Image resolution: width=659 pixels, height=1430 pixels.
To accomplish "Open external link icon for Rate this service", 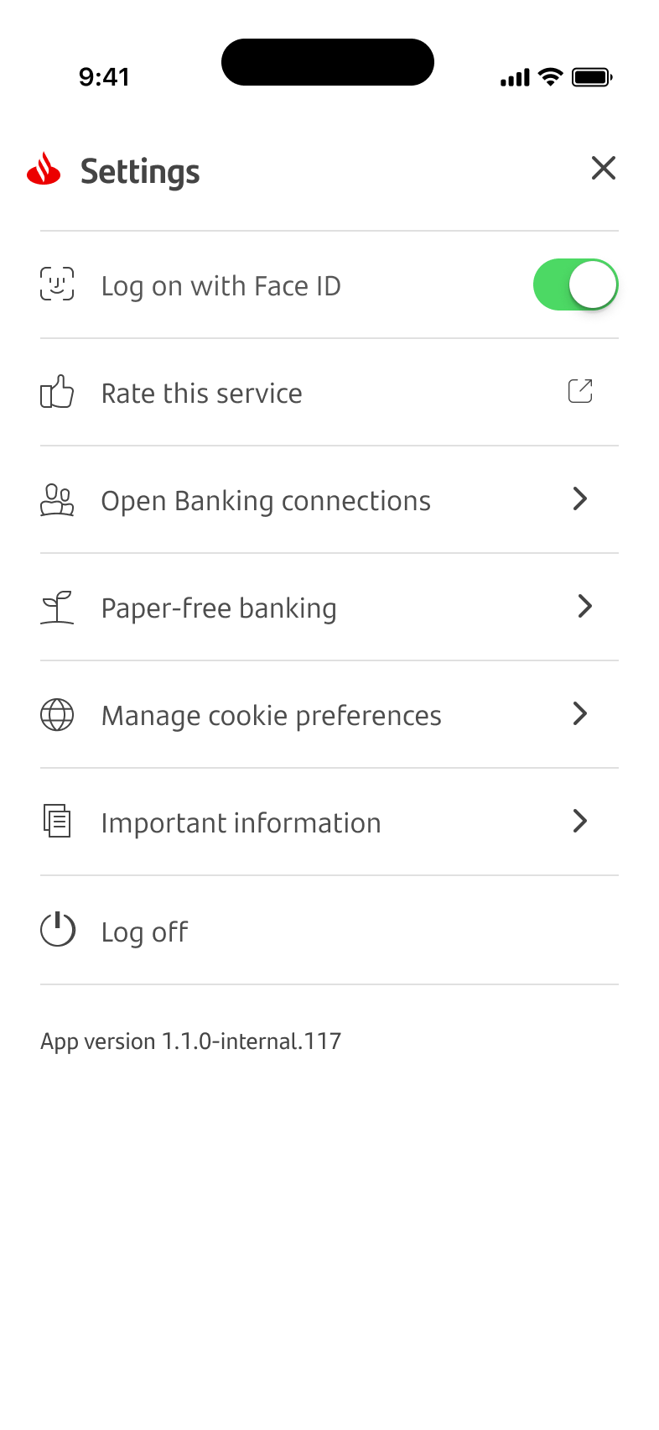I will (x=580, y=391).
